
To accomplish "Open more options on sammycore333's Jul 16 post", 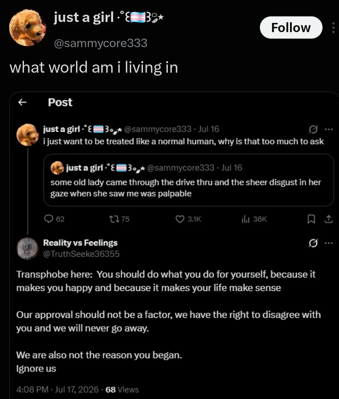I will click(x=328, y=129).
